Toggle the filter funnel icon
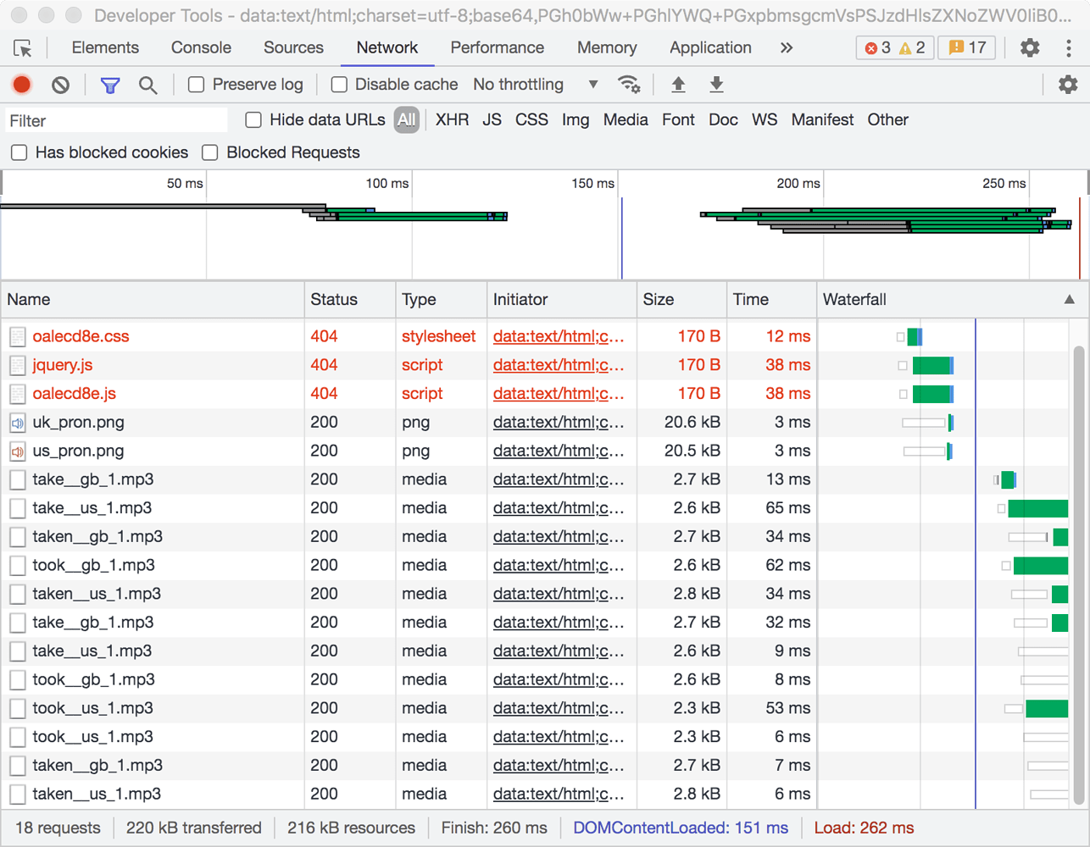 tap(110, 85)
